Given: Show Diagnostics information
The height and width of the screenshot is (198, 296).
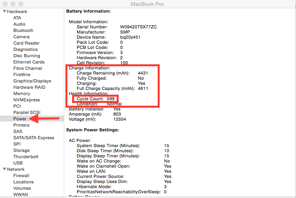Looking at the screenshot, I should pyautogui.click(x=26, y=49).
